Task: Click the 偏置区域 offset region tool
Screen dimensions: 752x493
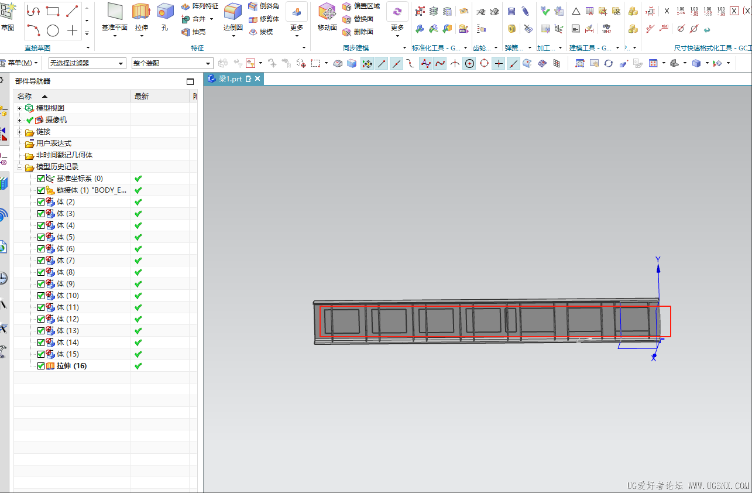Action: click(362, 6)
